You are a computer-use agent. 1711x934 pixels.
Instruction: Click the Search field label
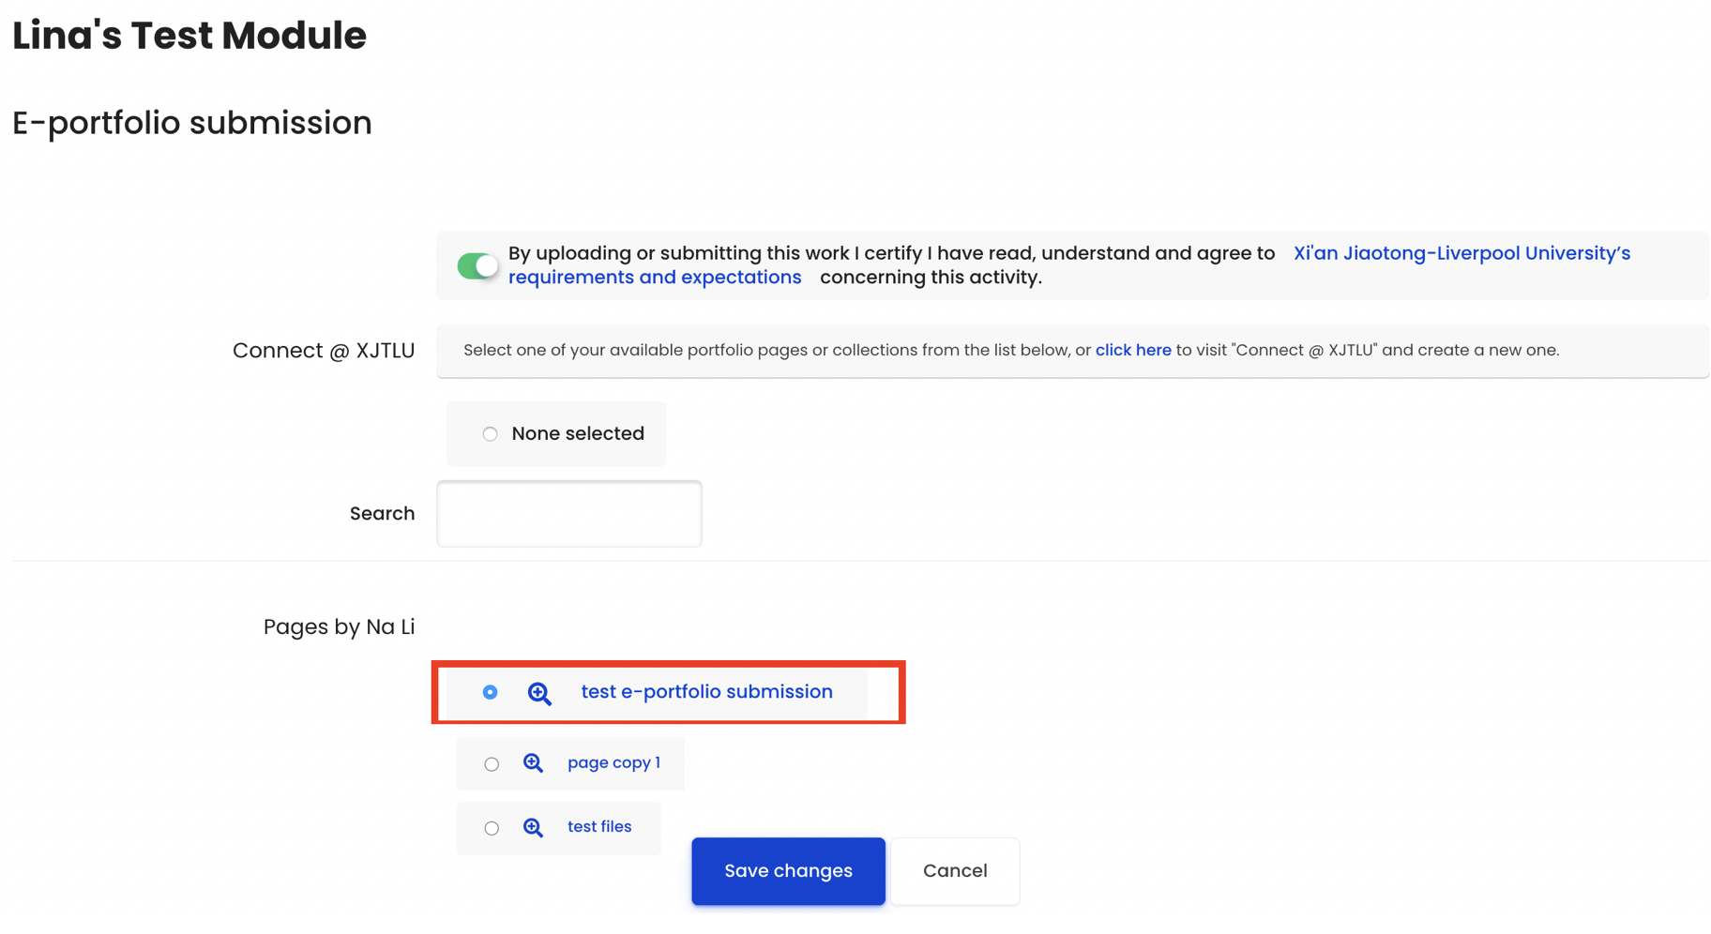pyautogui.click(x=382, y=514)
